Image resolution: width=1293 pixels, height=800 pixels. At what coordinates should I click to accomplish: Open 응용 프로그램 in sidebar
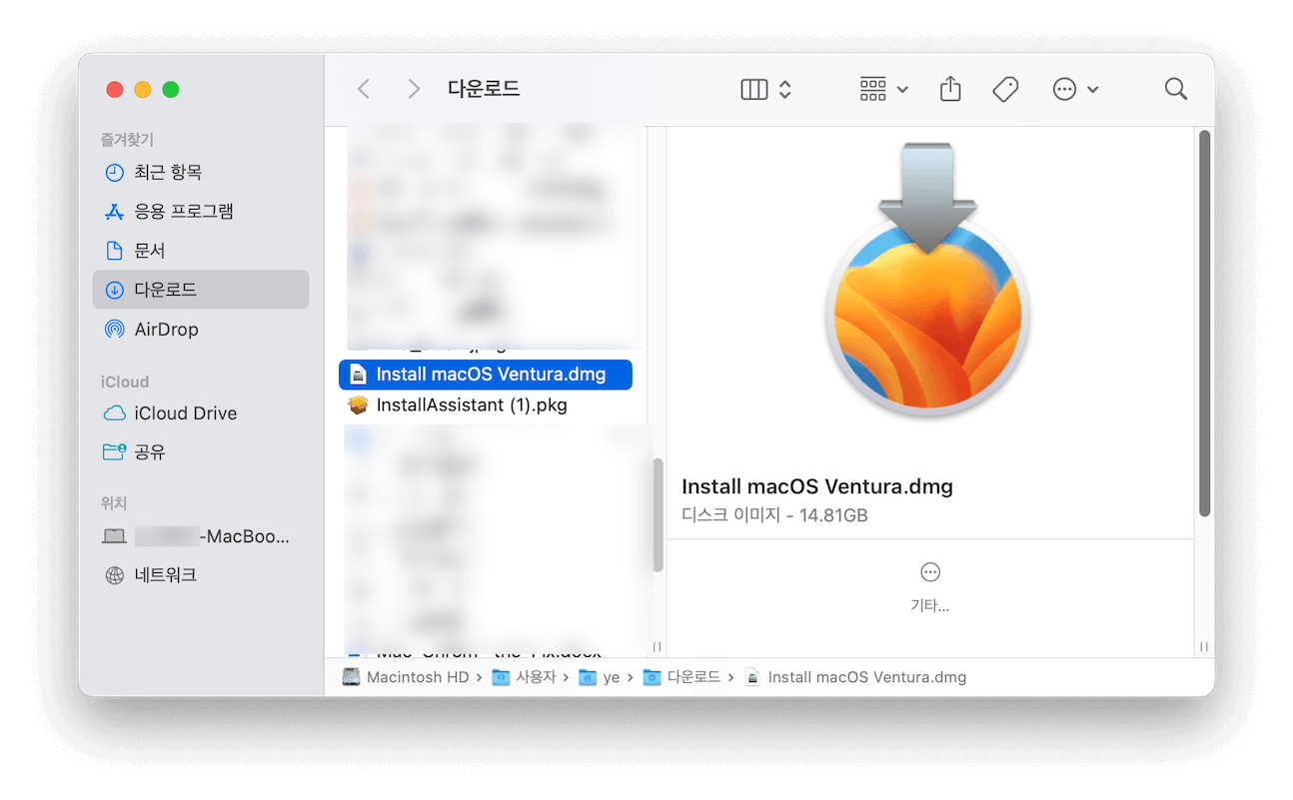201,211
